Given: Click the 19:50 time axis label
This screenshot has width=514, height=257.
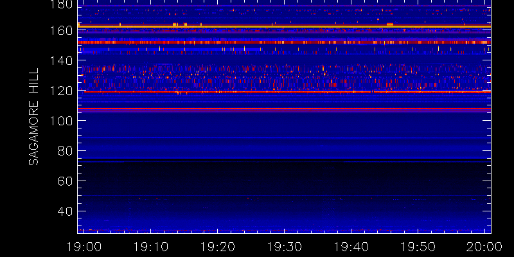Looking at the screenshot, I should (x=418, y=247).
